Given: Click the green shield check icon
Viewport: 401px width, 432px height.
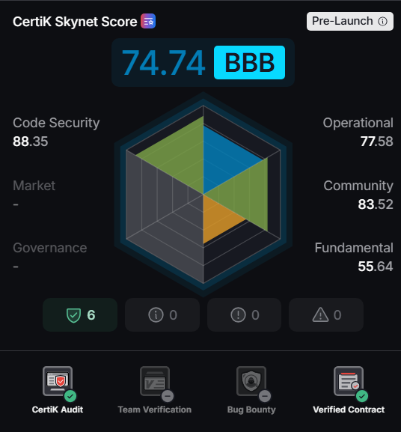Looking at the screenshot, I should (x=73, y=315).
